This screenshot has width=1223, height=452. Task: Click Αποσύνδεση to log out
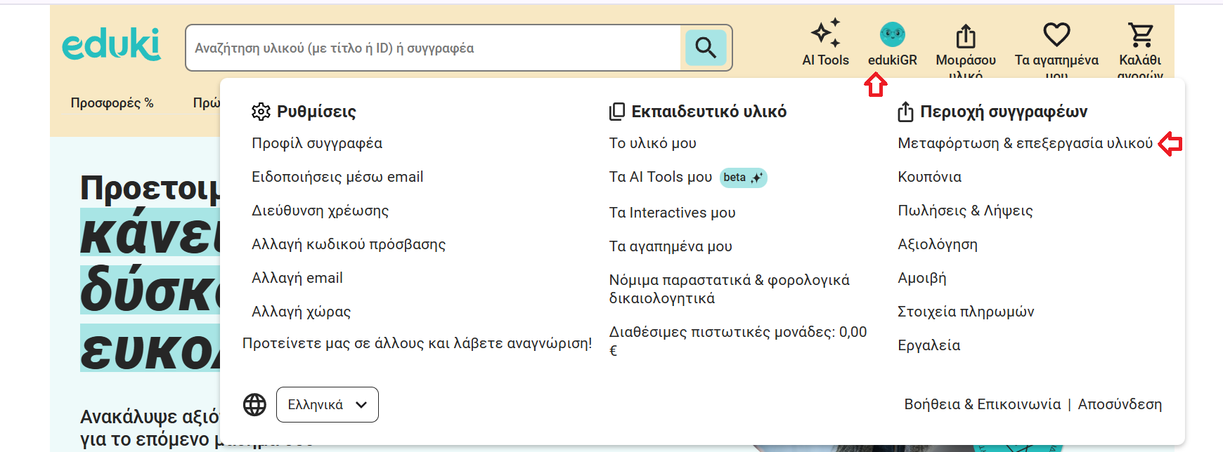click(1120, 404)
